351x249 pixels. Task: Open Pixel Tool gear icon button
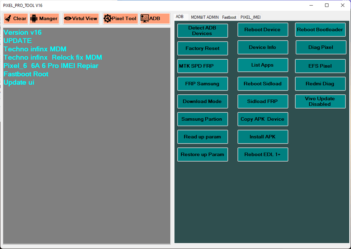[x=120, y=19]
